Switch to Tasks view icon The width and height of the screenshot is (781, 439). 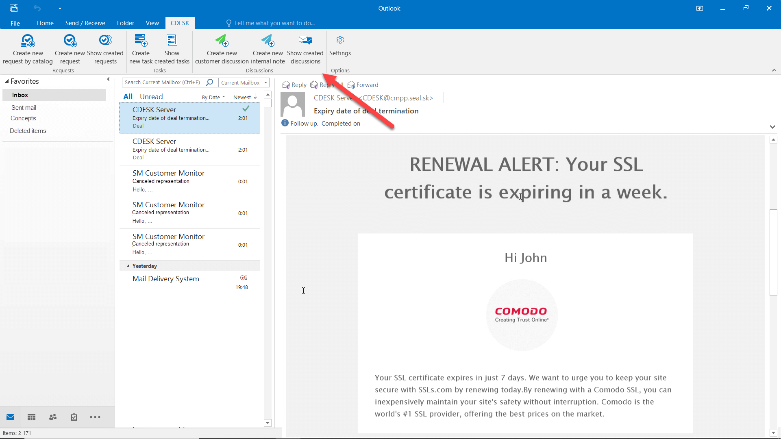click(x=74, y=417)
